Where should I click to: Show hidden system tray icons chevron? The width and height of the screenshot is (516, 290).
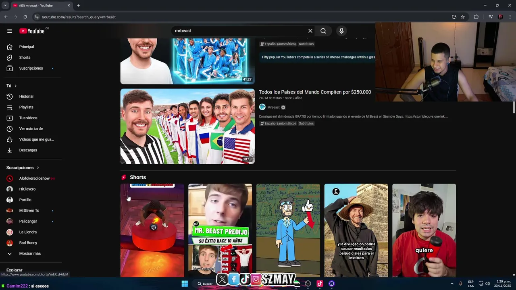[x=452, y=284]
